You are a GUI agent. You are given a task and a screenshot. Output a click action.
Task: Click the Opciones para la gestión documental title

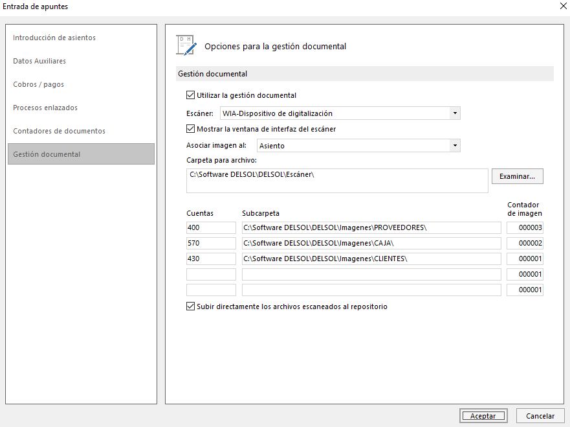pos(275,47)
